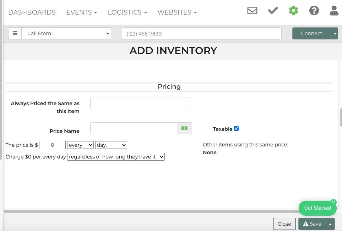342x231 pixels.
Task: Open the green settings gear
Action: tap(293, 11)
